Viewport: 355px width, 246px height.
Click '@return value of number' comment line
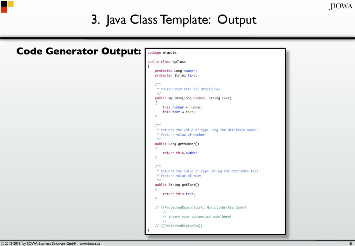[x=181, y=135]
